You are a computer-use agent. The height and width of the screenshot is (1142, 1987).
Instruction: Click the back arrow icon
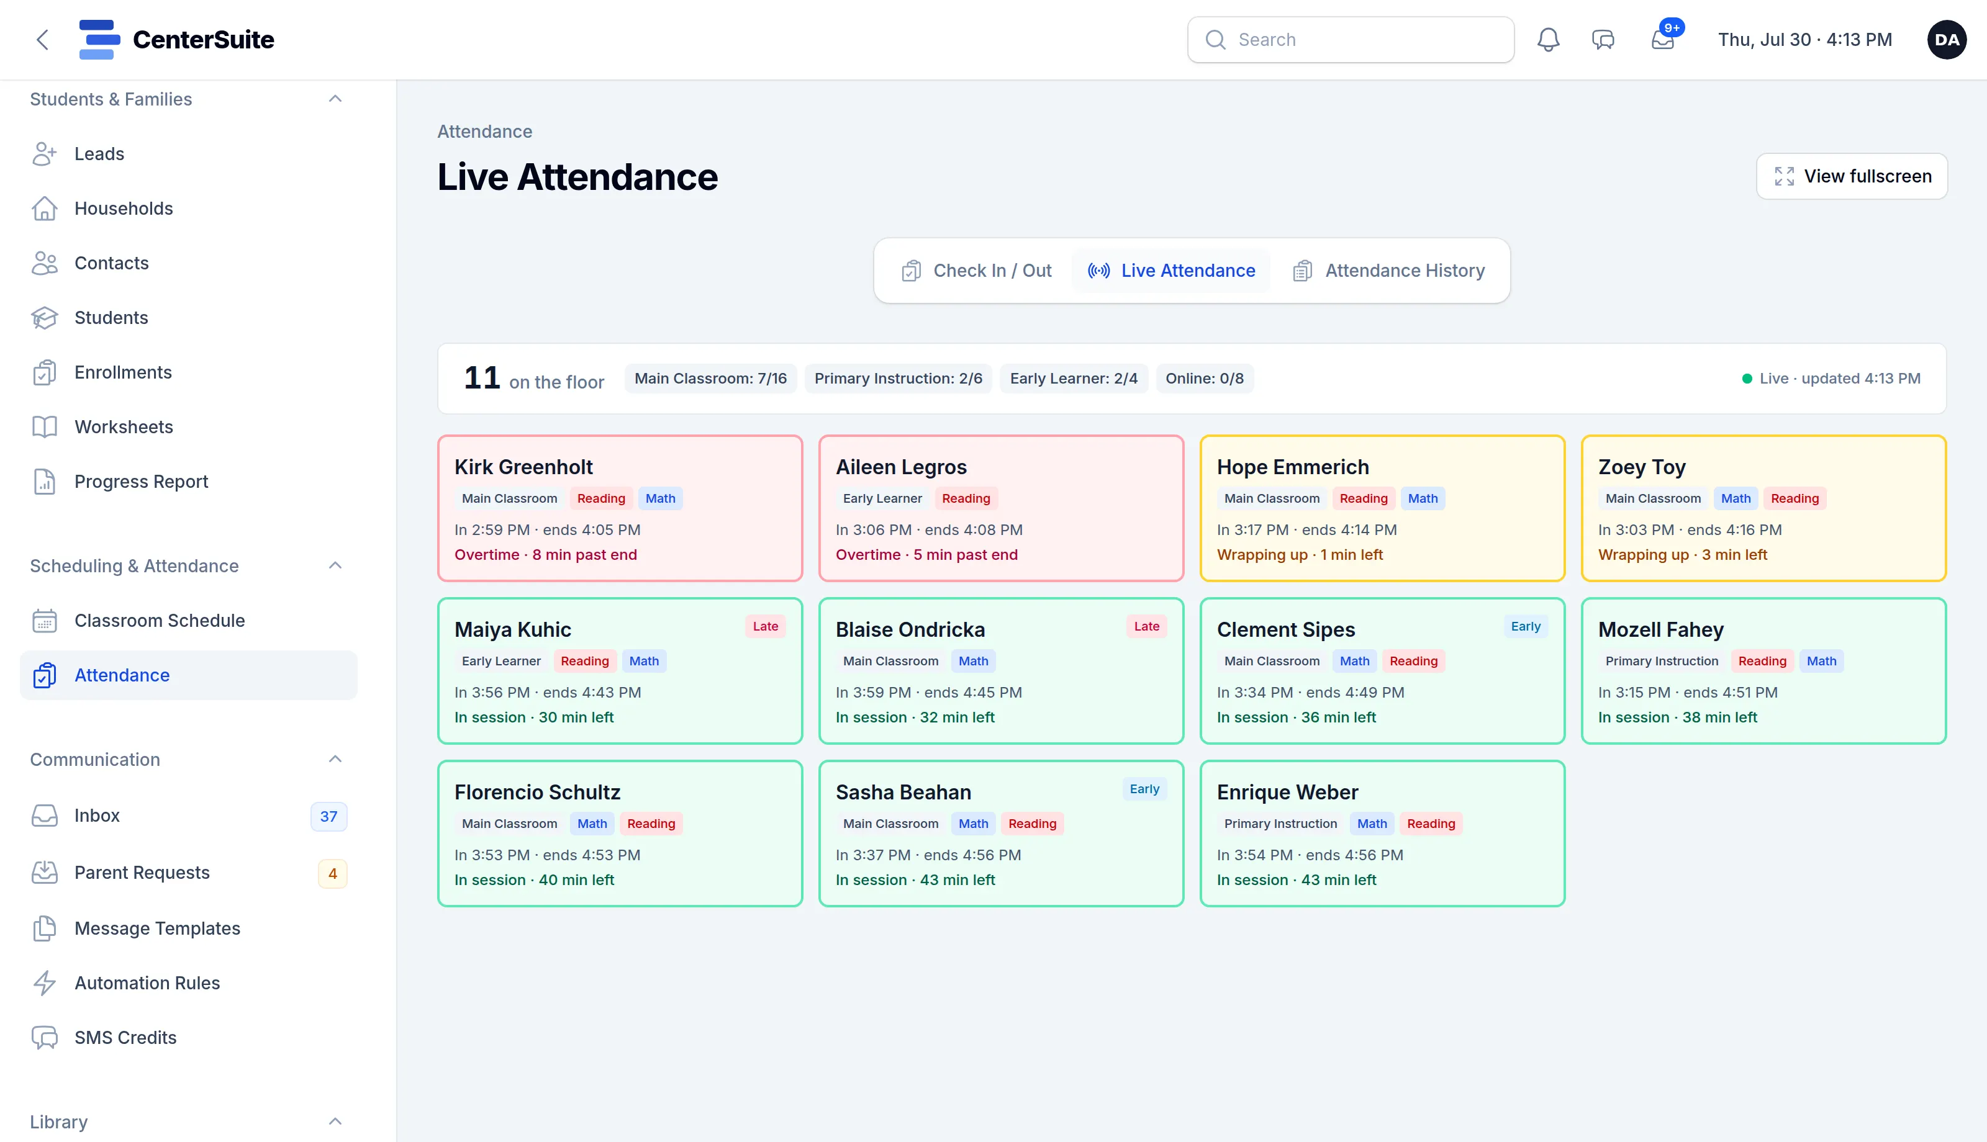42,40
